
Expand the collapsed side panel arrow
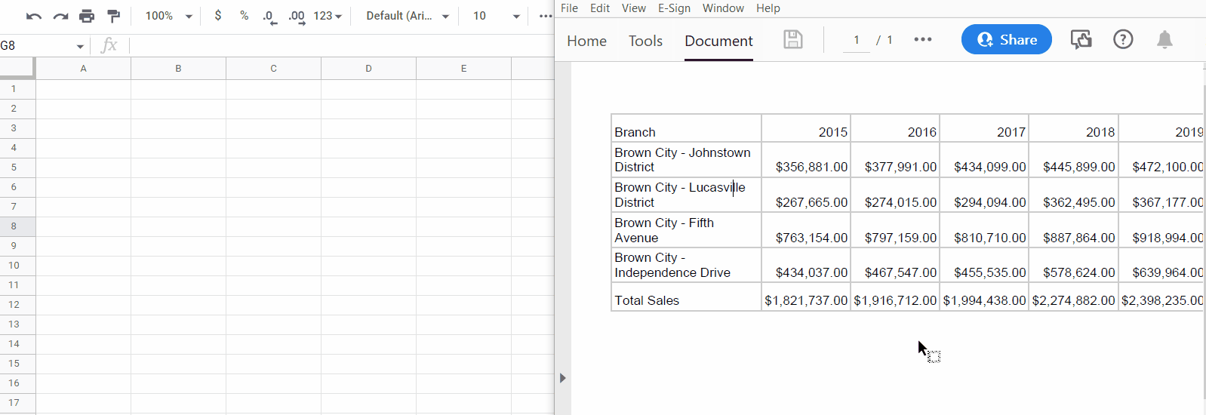(x=562, y=378)
